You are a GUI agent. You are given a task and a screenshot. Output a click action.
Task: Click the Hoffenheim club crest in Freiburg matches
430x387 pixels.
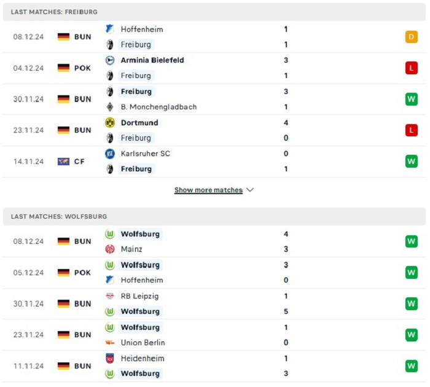coord(110,29)
